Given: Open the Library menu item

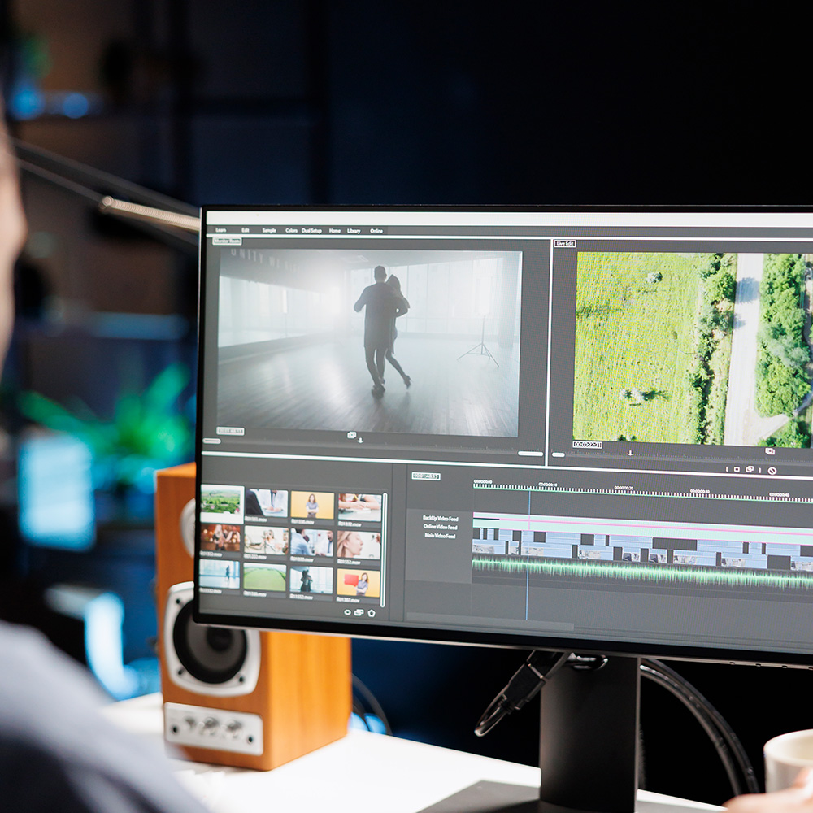Looking at the screenshot, I should [354, 231].
